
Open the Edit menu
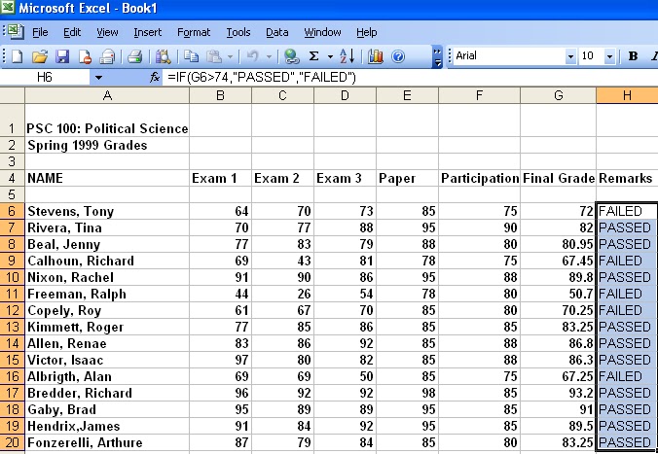pyautogui.click(x=72, y=32)
